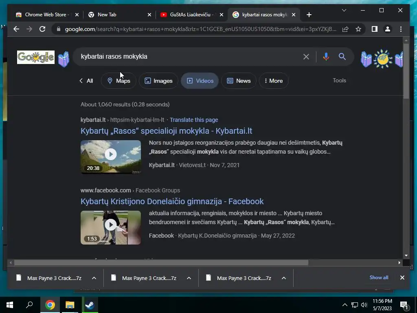
Task: Open the More search filters menu
Action: pyautogui.click(x=274, y=81)
